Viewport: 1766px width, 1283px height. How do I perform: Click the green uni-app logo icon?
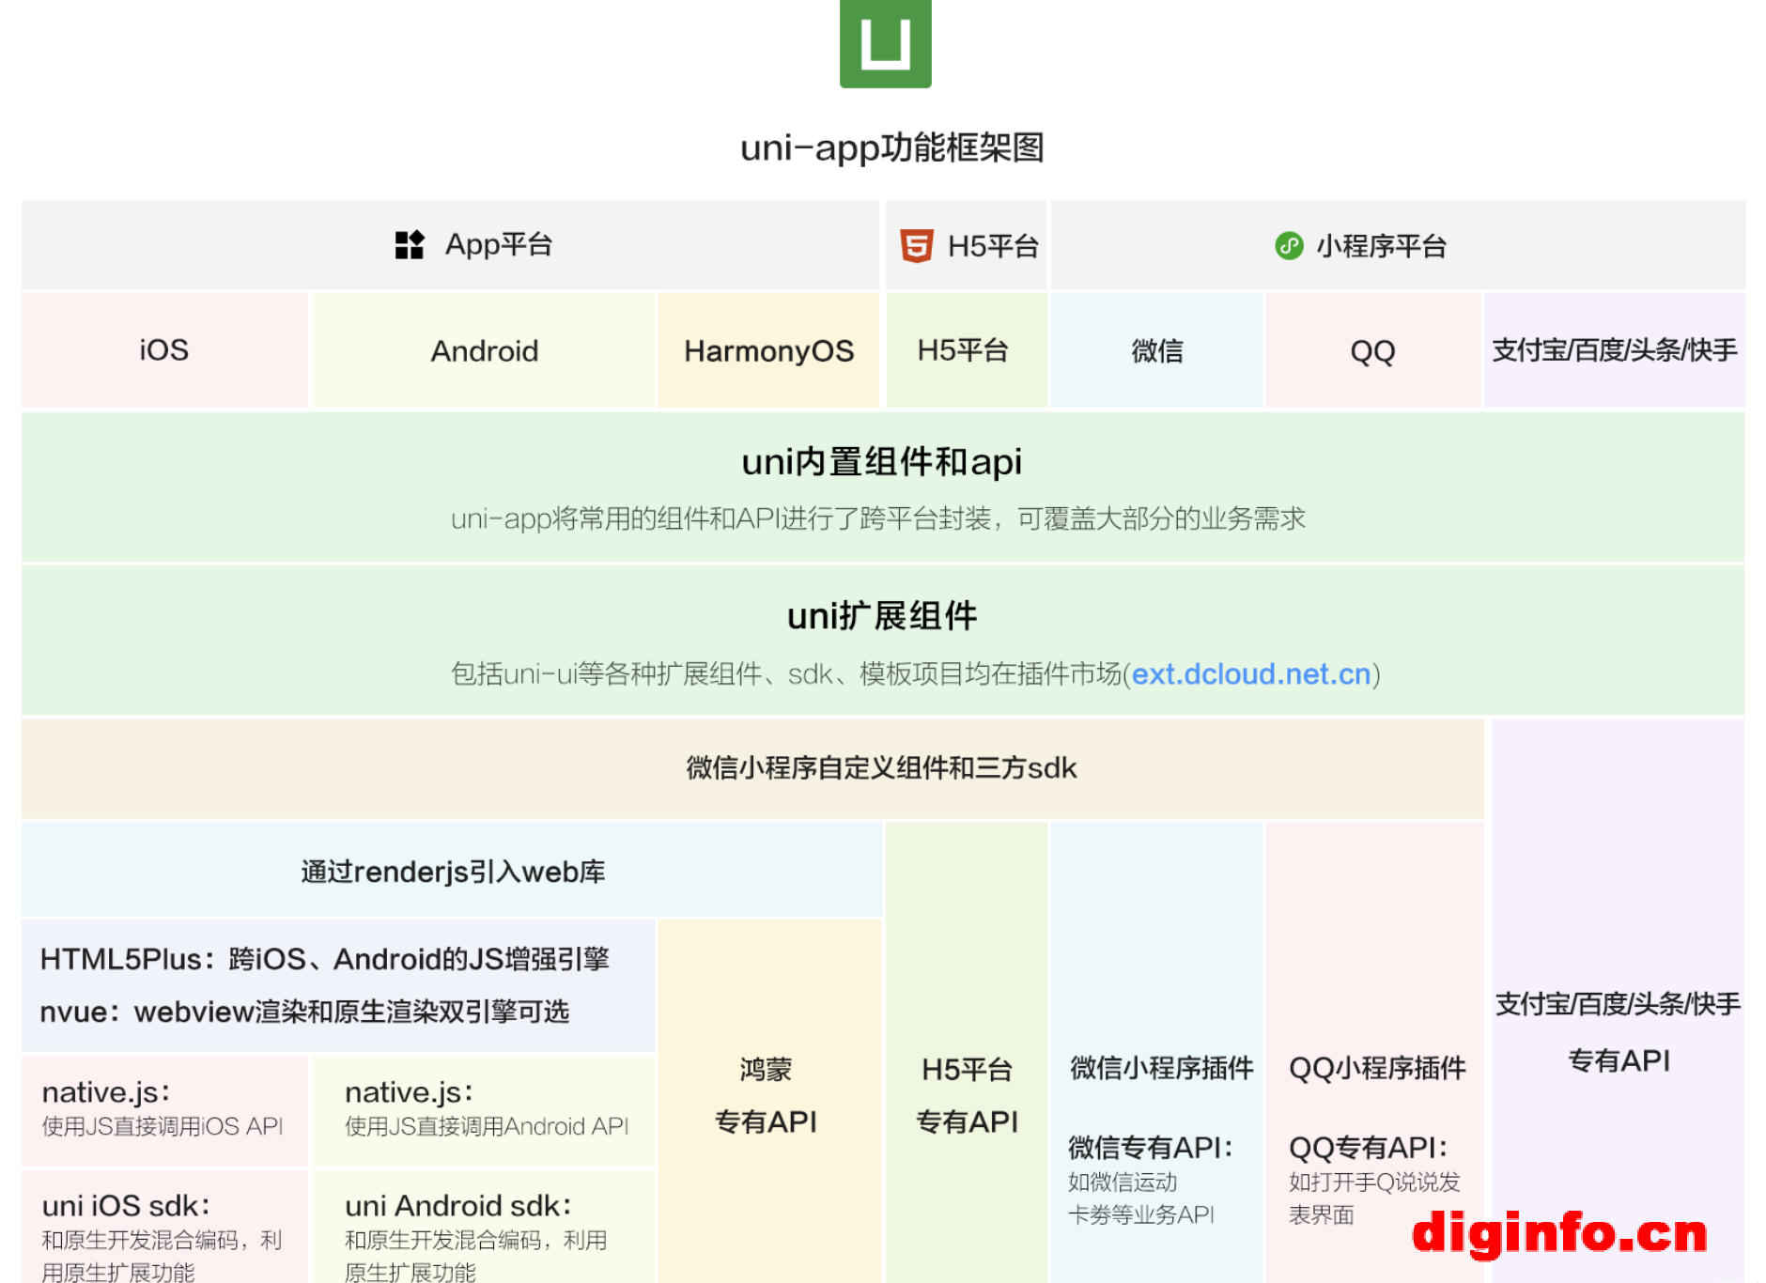coord(885,43)
